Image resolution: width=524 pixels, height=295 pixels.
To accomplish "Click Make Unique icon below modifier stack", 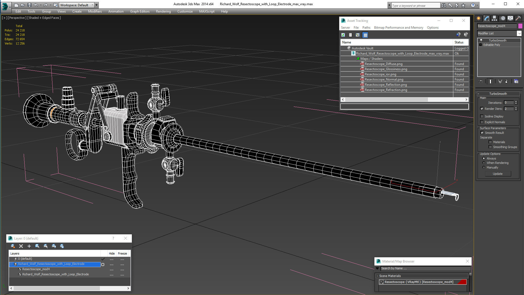I will click(500, 81).
